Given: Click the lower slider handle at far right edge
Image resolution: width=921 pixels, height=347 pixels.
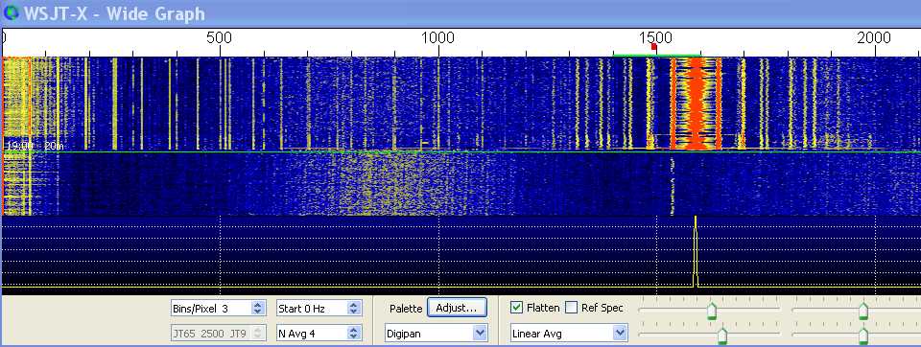Looking at the screenshot, I should click(x=862, y=335).
